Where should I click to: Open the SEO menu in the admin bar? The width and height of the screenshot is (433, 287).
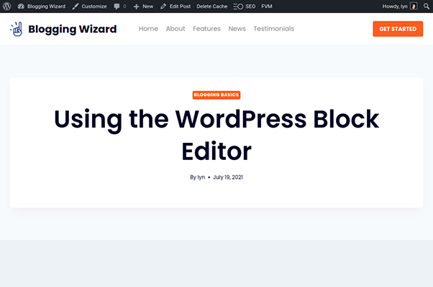coord(245,6)
